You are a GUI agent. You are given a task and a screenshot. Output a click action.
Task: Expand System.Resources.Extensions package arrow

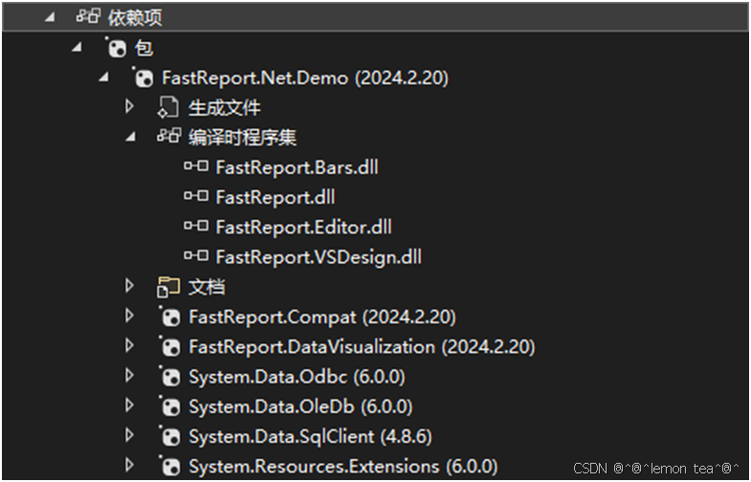pos(129,465)
